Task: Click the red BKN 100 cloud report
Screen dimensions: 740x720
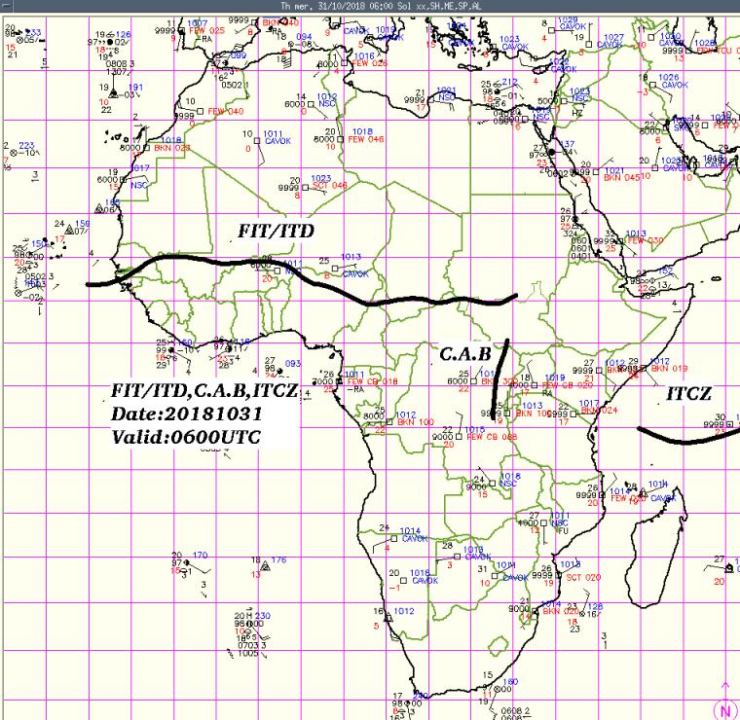Action: (416, 423)
